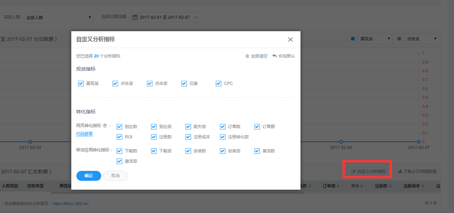
Task: Click the sort icon on ROI column
Action: pyautogui.click(x=362, y=186)
